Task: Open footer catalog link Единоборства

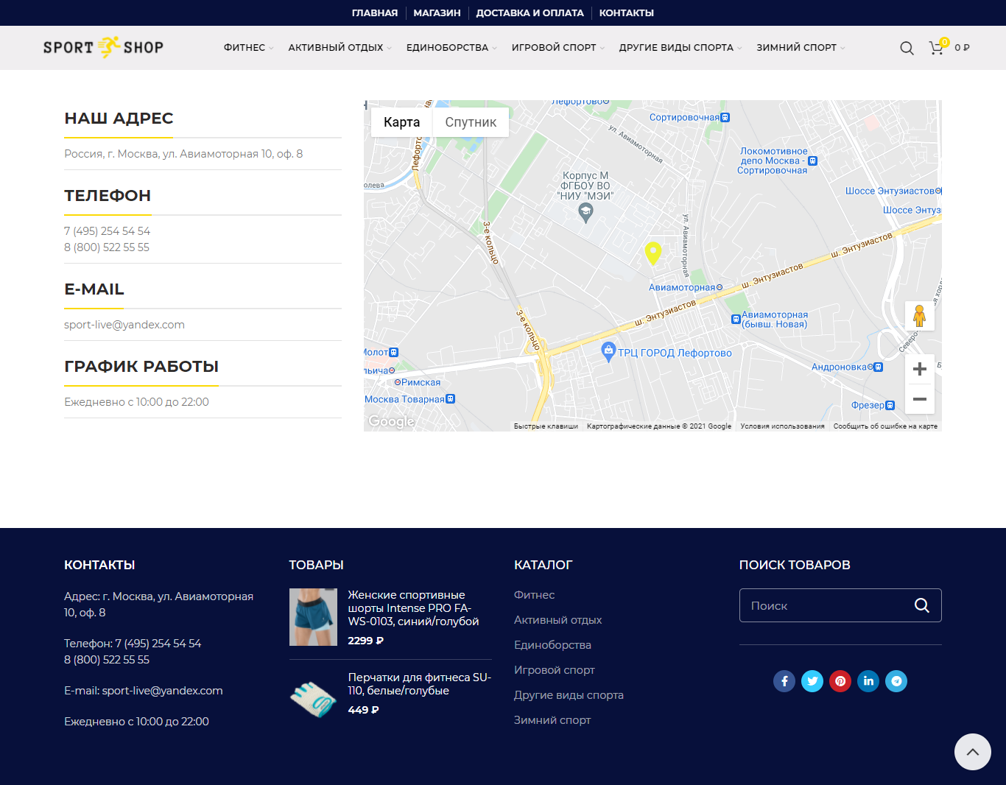Action: tap(552, 645)
